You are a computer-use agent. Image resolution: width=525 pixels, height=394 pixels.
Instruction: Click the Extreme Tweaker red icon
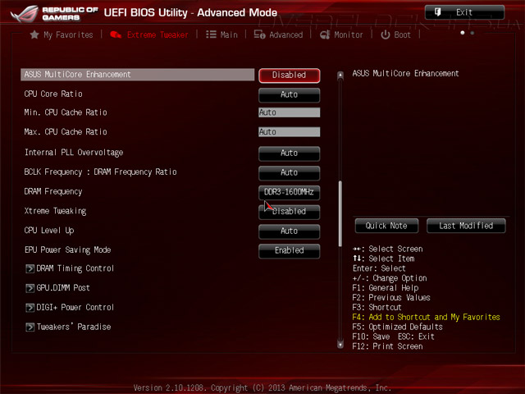coord(116,34)
